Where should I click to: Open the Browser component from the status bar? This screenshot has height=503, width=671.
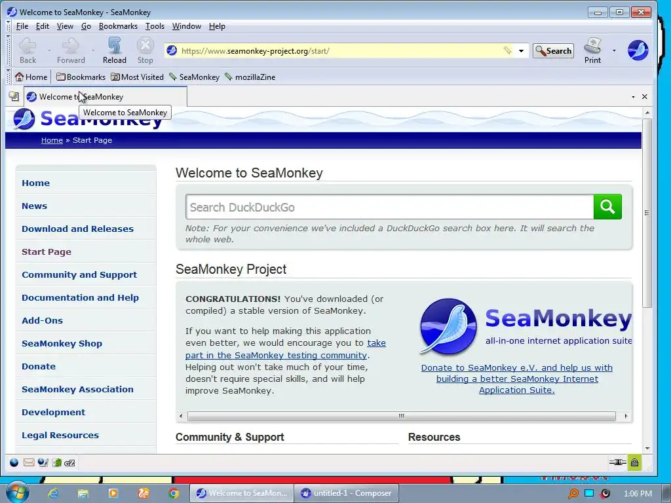[14, 462]
